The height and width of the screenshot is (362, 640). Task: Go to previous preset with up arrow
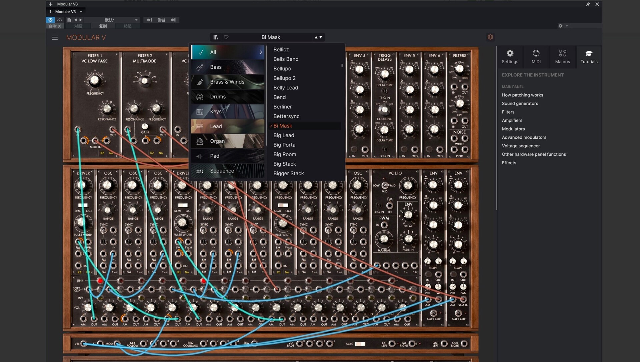tap(316, 37)
